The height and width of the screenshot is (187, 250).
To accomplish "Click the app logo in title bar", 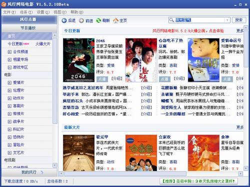I will (3, 4).
